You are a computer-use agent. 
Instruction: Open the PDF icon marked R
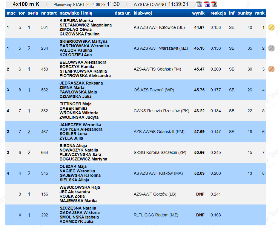(207, 4)
